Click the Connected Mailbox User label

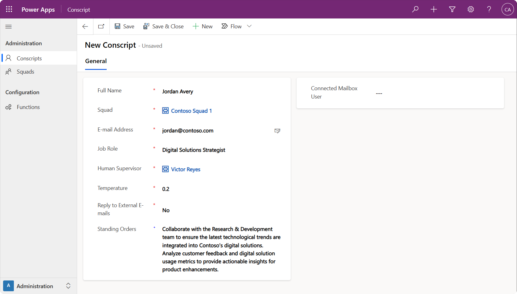coord(334,92)
